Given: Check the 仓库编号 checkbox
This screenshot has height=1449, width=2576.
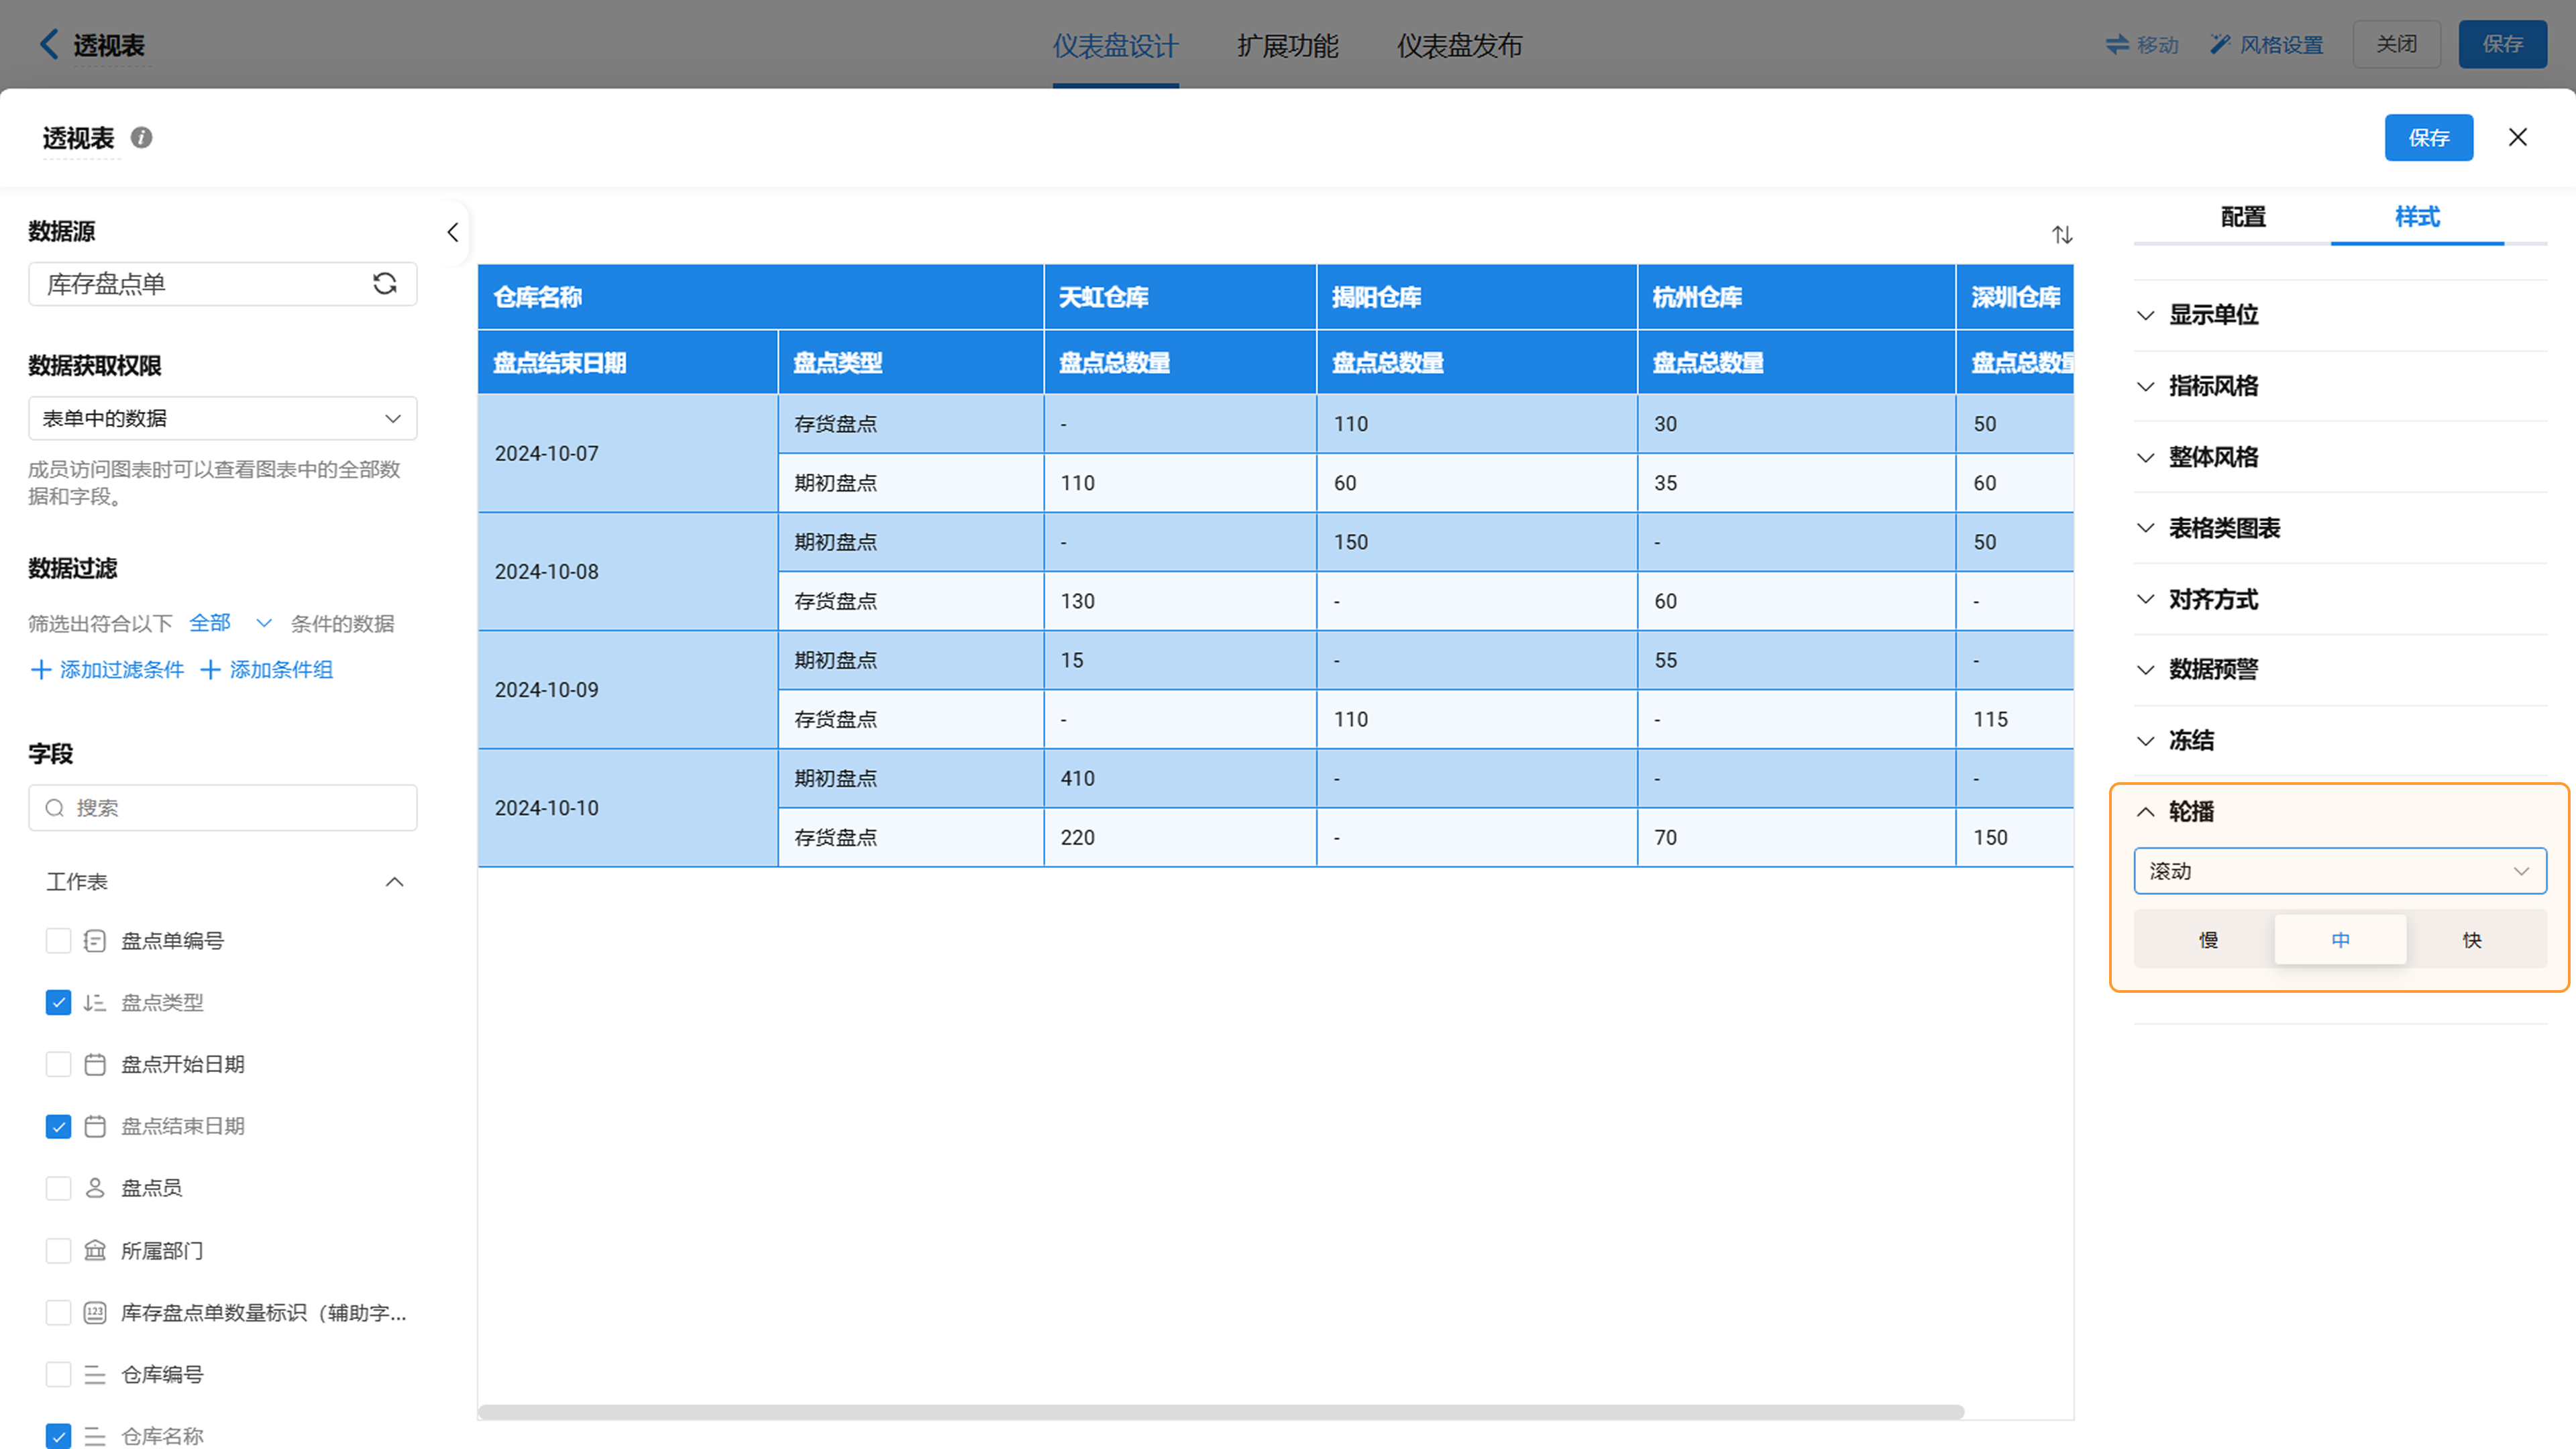Looking at the screenshot, I should pyautogui.click(x=58, y=1375).
